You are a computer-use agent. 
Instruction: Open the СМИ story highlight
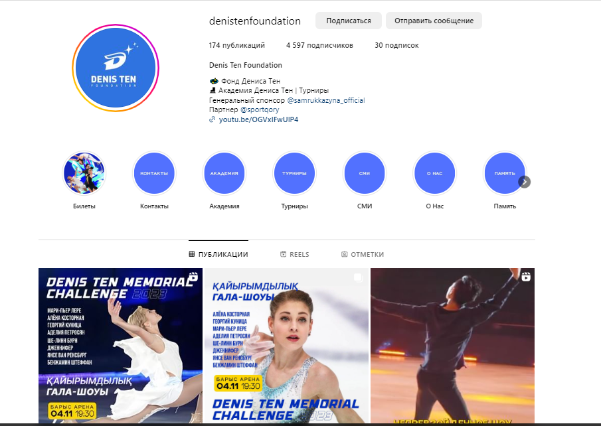pyautogui.click(x=365, y=173)
